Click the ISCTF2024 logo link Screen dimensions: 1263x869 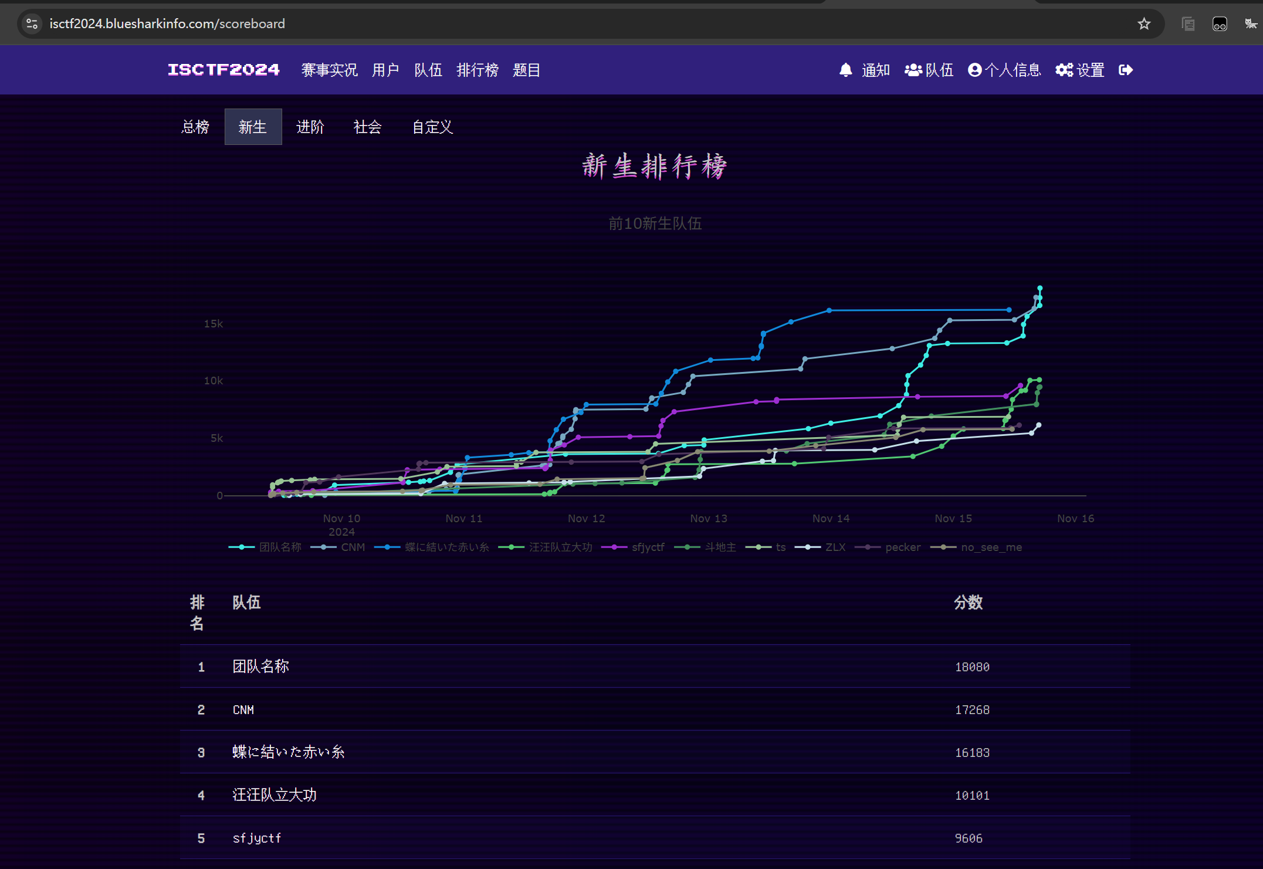coord(224,70)
